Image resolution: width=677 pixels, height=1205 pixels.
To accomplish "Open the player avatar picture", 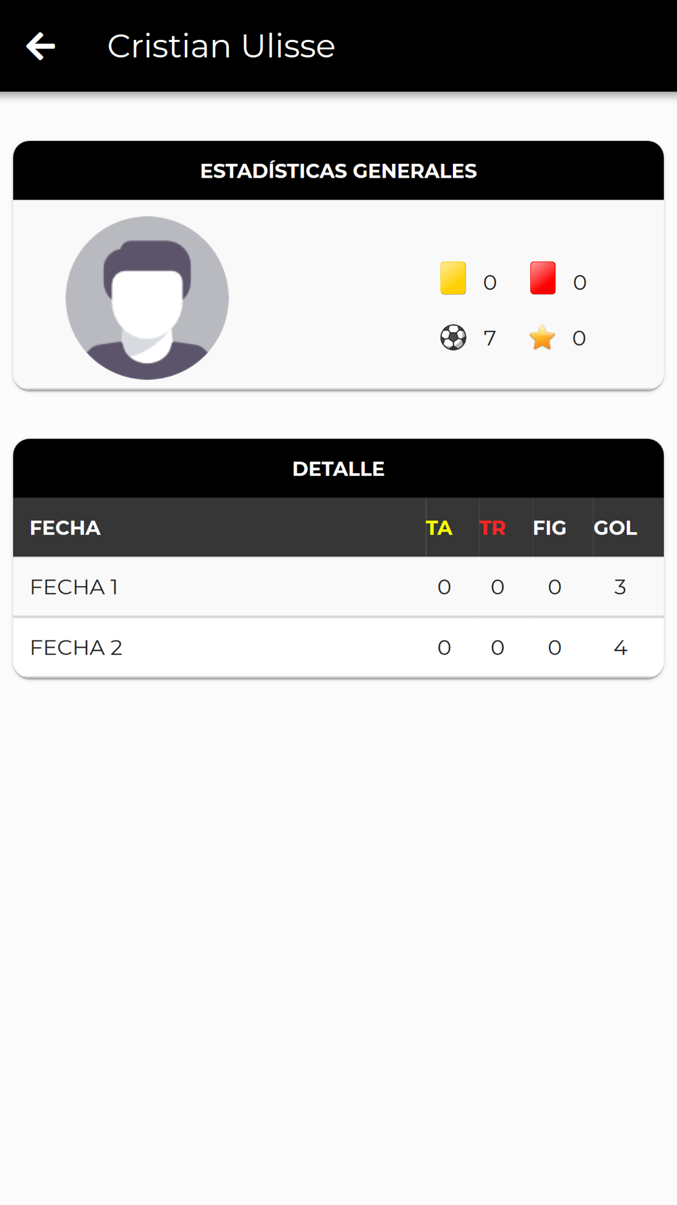I will 147,298.
